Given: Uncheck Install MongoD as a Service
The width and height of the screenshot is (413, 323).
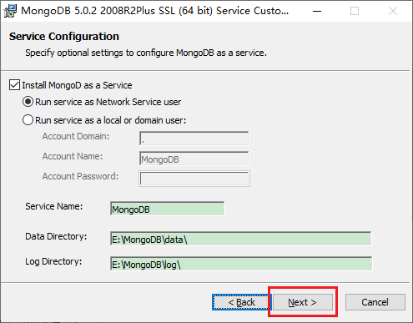Looking at the screenshot, I should [14, 85].
